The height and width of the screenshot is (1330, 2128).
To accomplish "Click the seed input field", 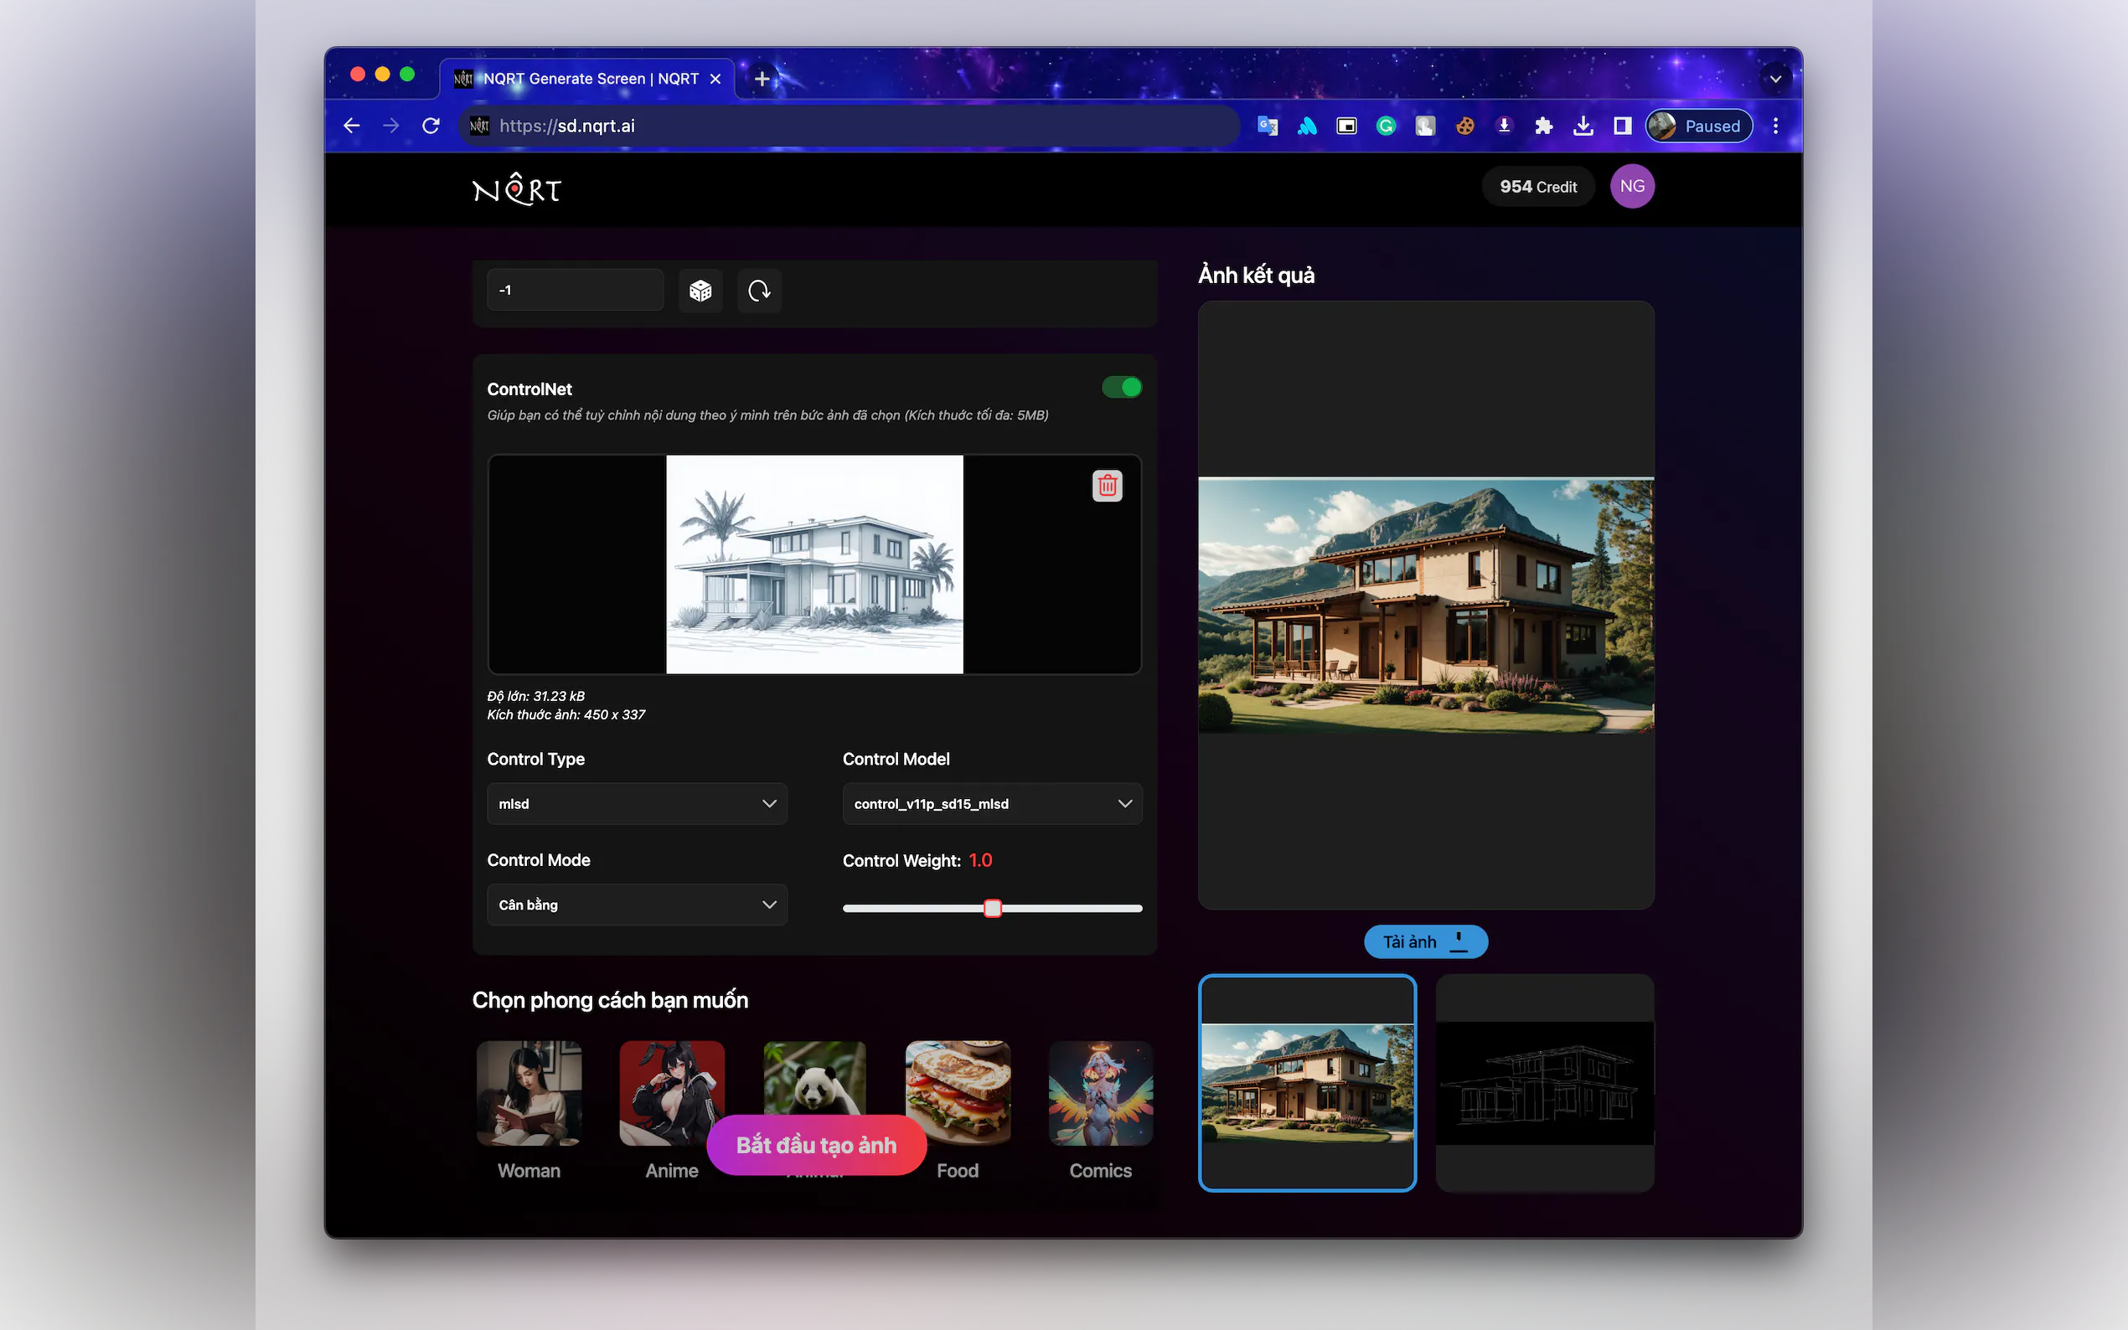I will (x=575, y=291).
